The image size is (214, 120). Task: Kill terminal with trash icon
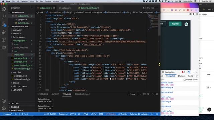(148, 94)
